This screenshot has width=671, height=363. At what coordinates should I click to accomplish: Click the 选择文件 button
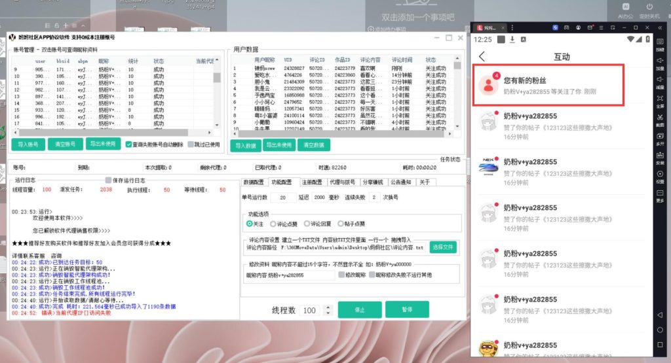coord(443,247)
